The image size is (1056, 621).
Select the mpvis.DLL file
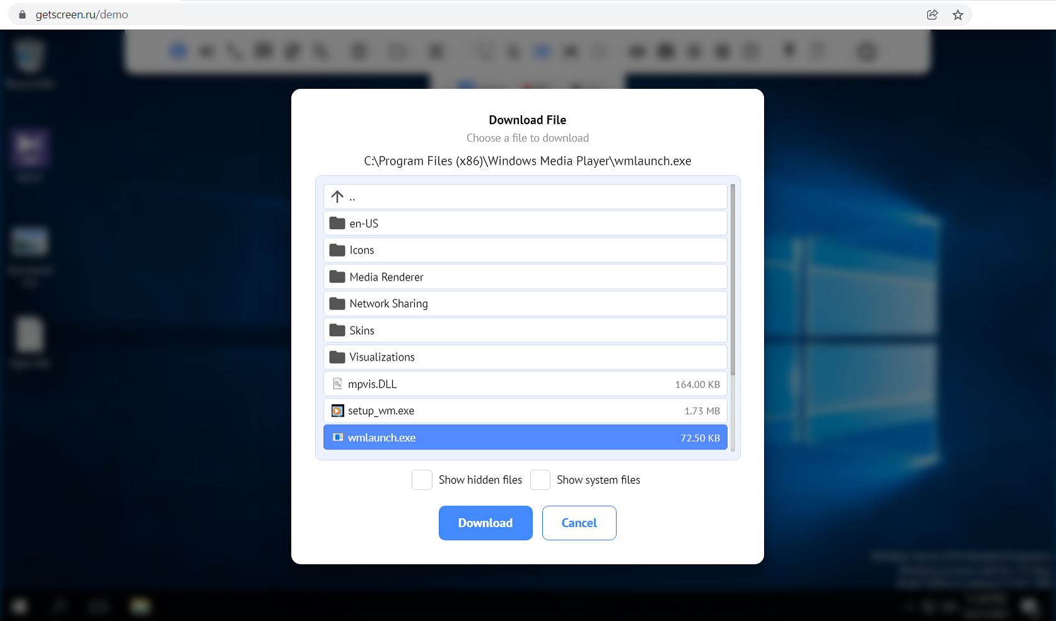click(x=525, y=384)
